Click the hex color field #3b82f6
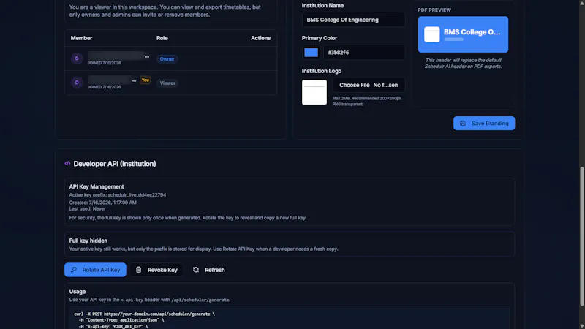585x329 pixels. tap(363, 53)
